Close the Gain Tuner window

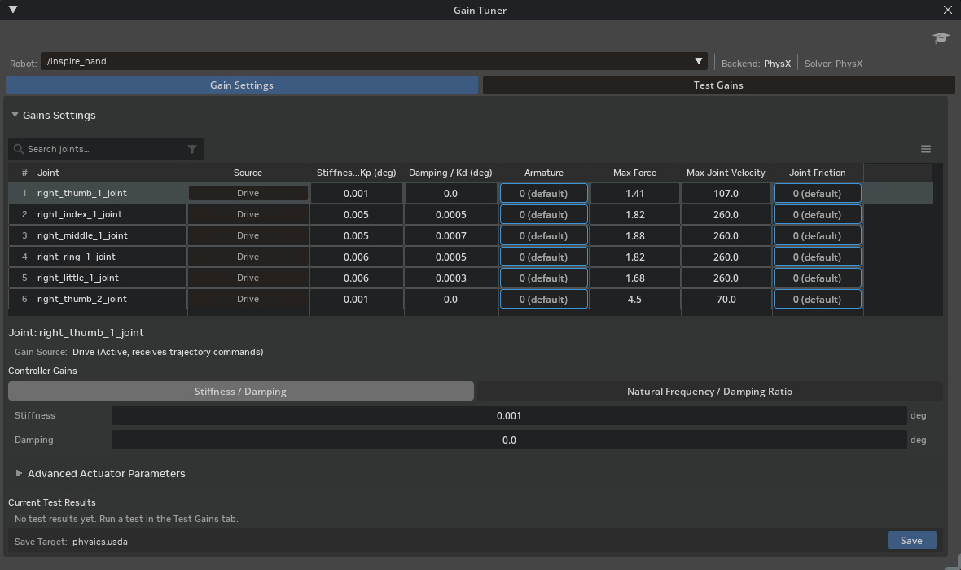tap(947, 10)
